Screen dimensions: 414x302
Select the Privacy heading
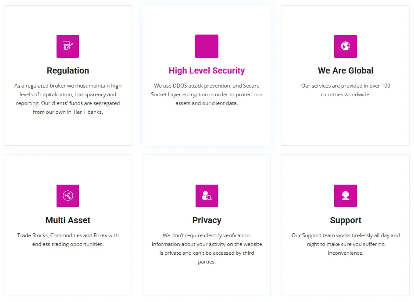(207, 220)
